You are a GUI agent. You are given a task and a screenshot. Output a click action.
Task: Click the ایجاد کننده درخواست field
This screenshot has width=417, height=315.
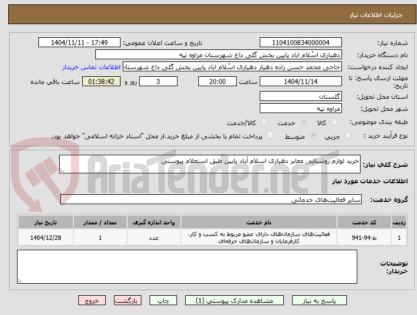click(232, 67)
